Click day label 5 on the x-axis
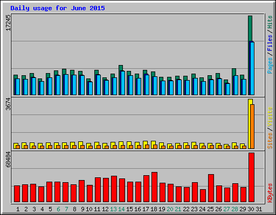 (50, 209)
